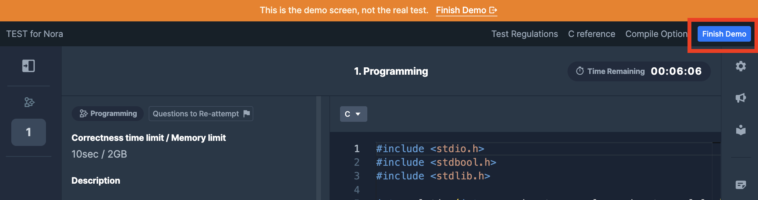
Task: Open settings with the gear icon
Action: [x=740, y=66]
